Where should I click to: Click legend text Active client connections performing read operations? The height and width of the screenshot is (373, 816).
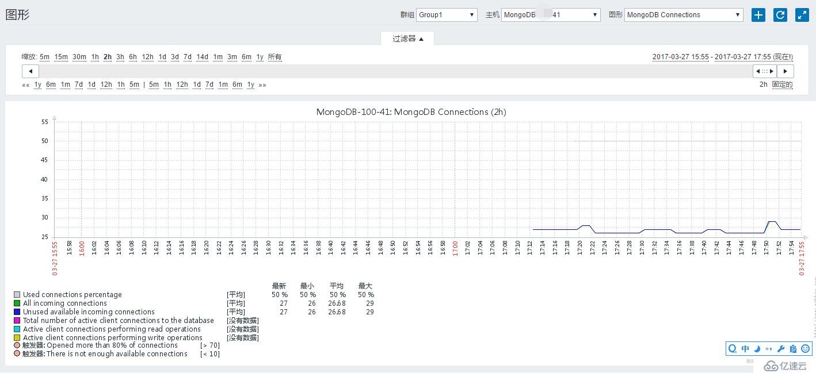tap(112, 329)
